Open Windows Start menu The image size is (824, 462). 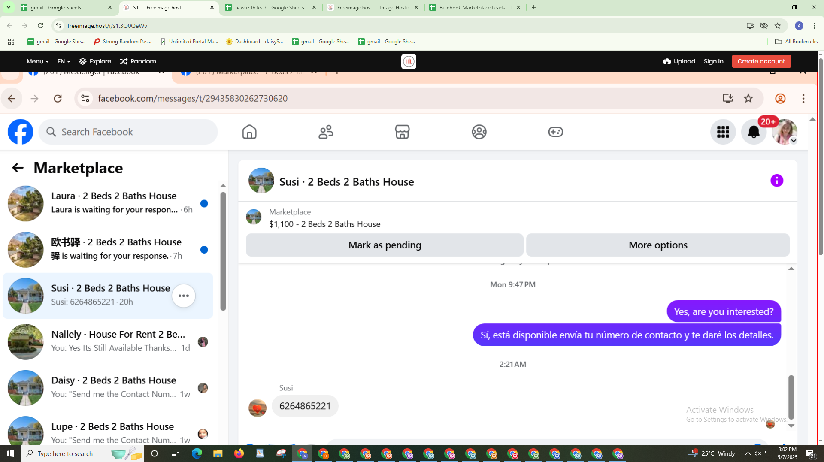click(x=10, y=453)
